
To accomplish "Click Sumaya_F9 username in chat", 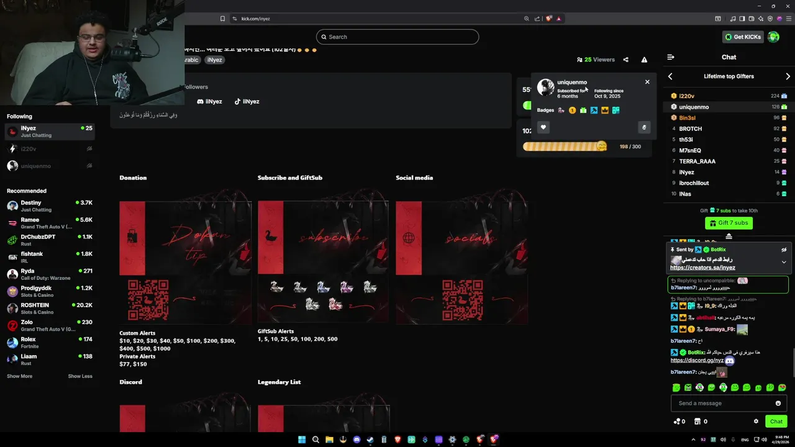I will 719,330.
